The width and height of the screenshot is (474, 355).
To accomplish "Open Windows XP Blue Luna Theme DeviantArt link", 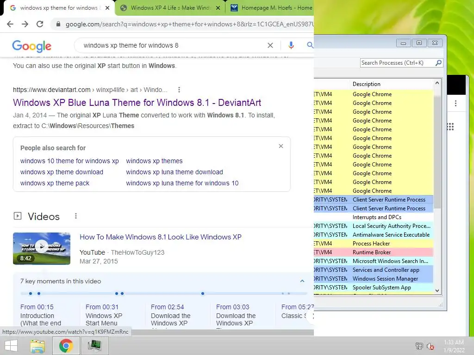I will (137, 103).
